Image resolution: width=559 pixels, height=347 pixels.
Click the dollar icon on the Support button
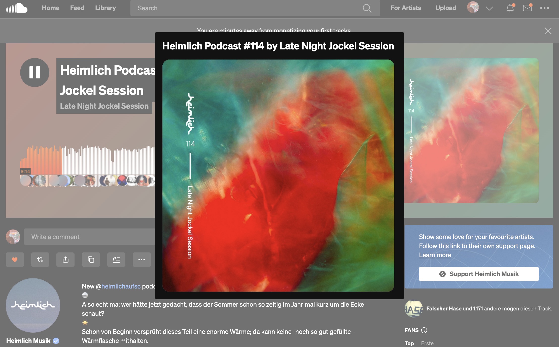coord(442,274)
